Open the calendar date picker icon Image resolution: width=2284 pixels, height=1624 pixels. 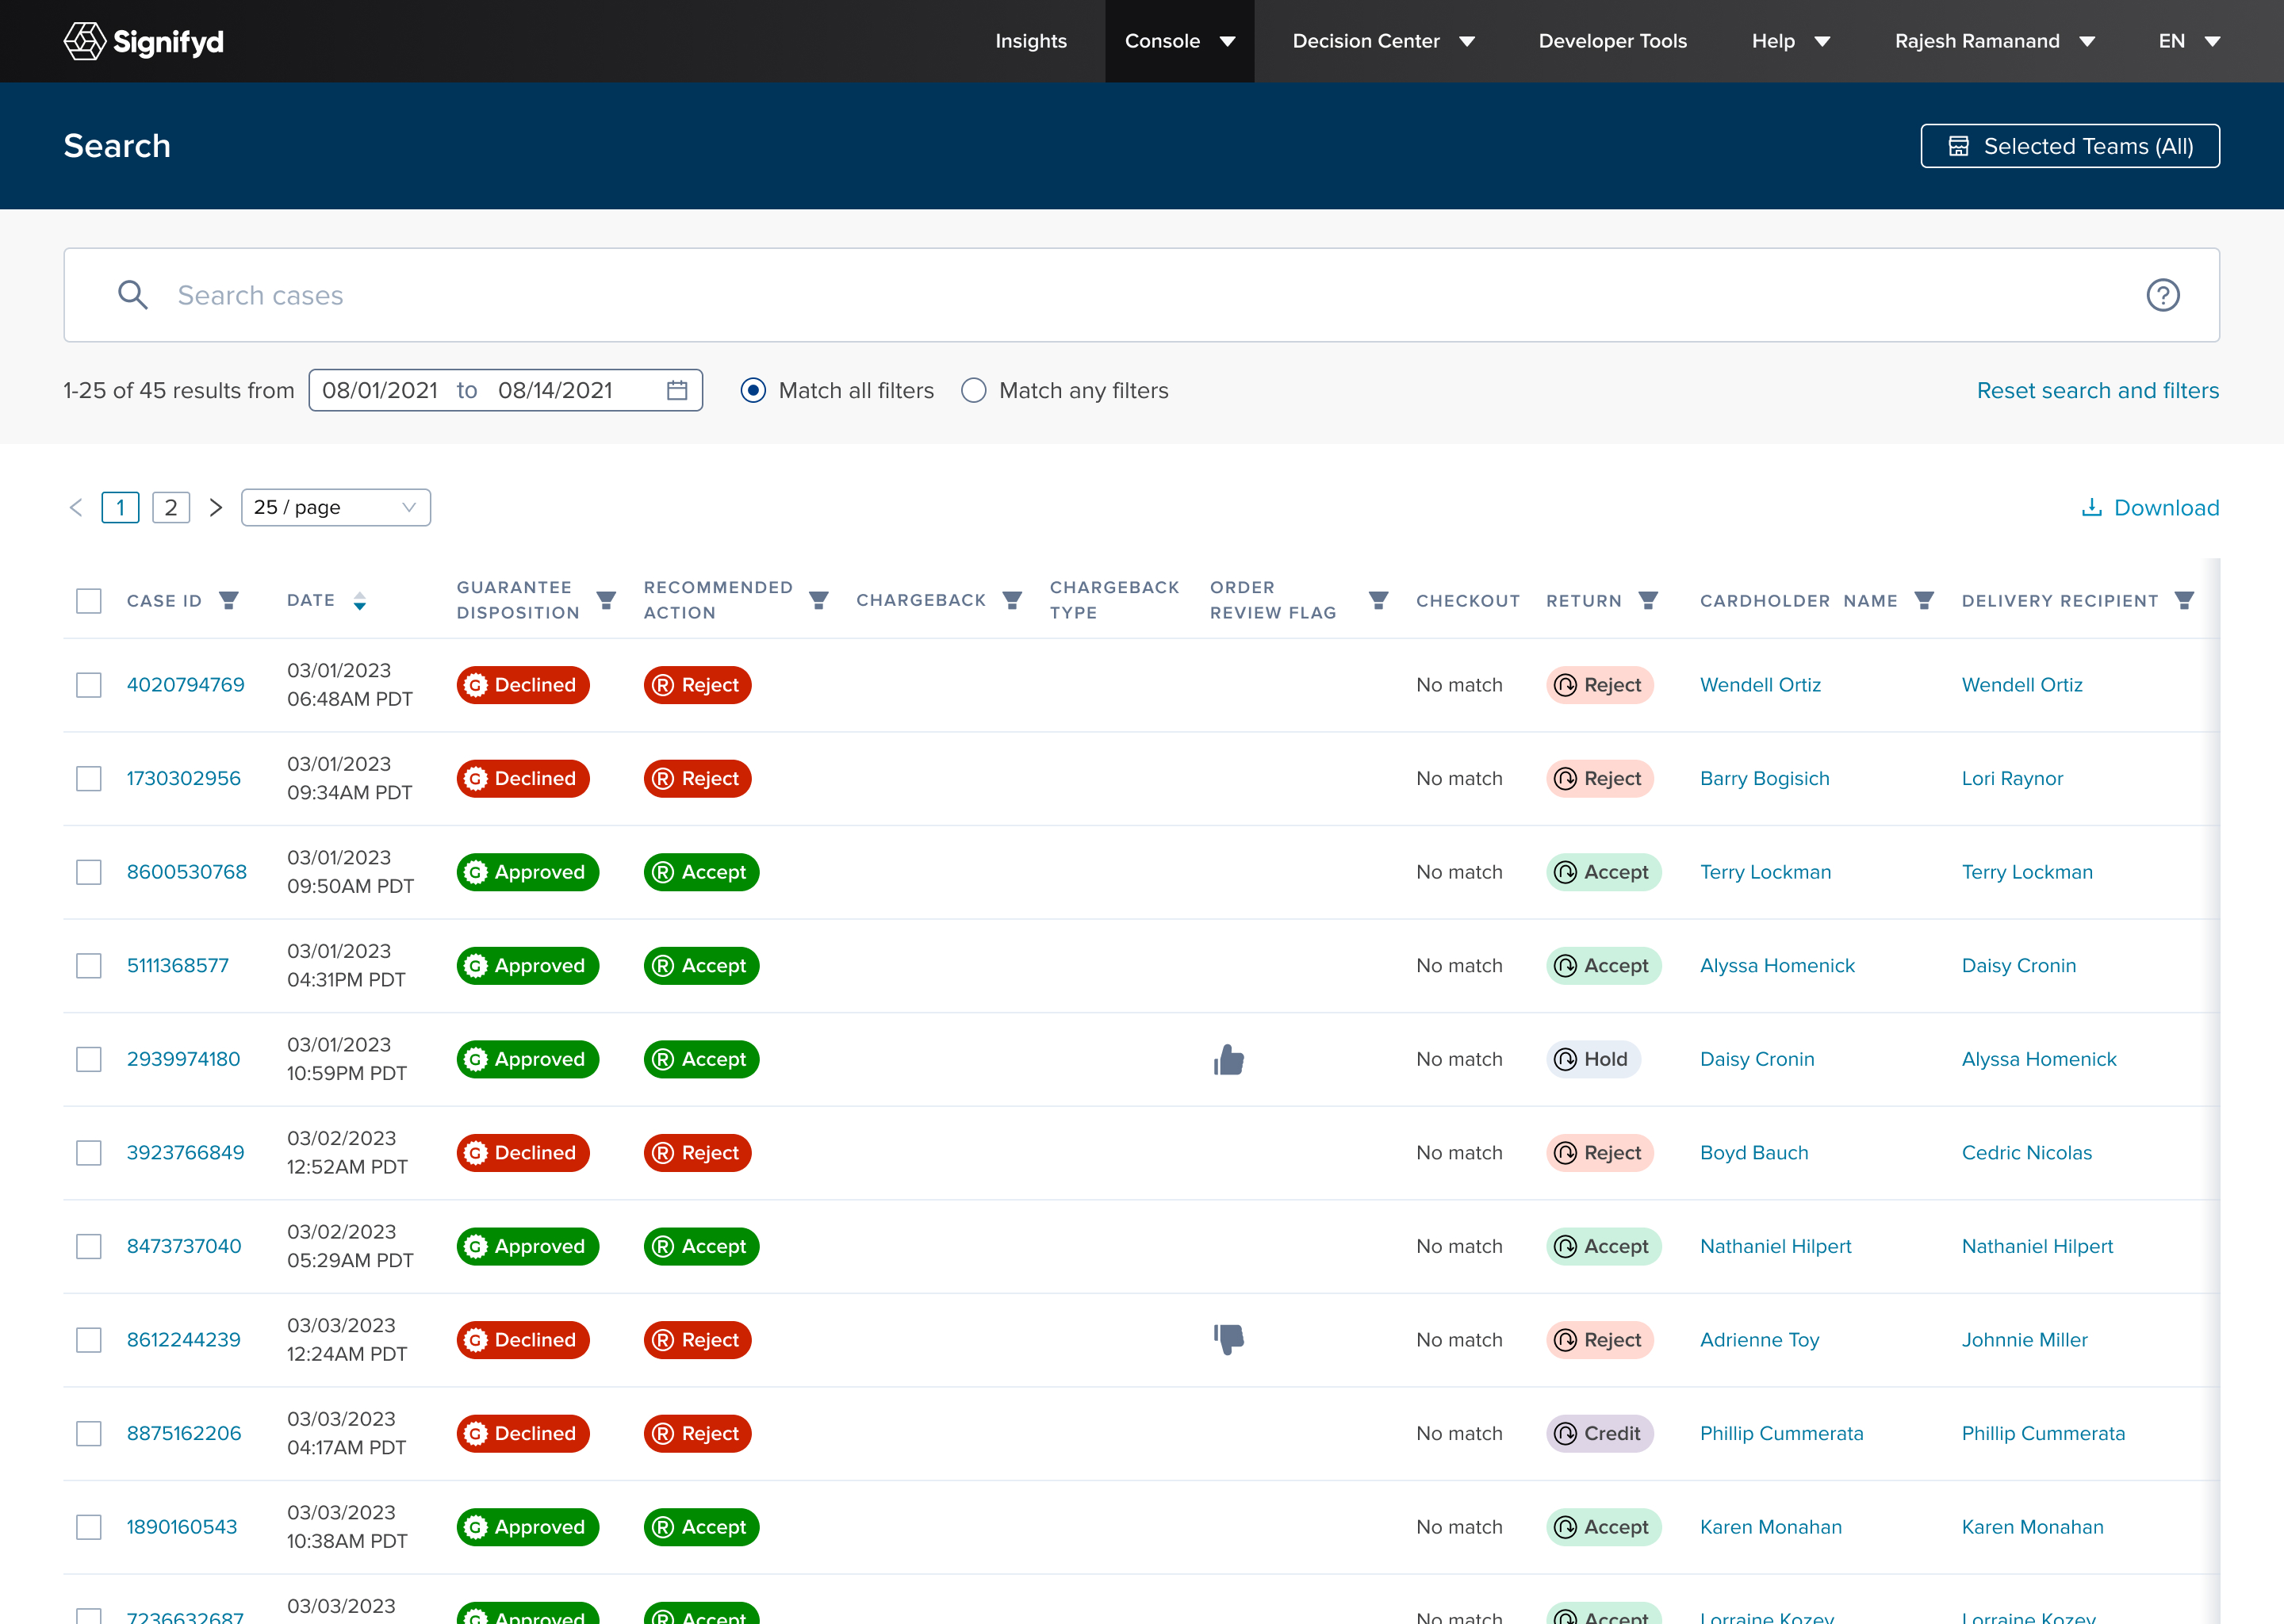(x=677, y=390)
